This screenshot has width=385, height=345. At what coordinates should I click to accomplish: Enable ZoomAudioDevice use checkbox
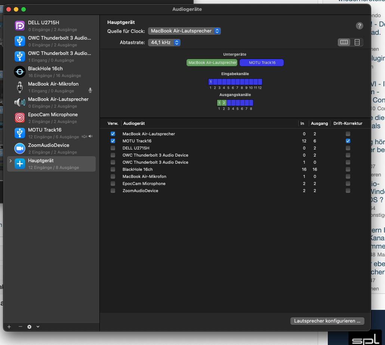[x=113, y=191]
